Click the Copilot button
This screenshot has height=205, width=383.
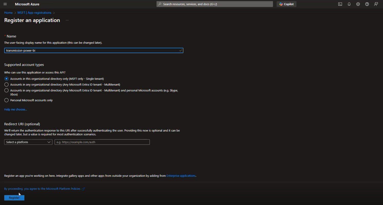(x=286, y=4)
